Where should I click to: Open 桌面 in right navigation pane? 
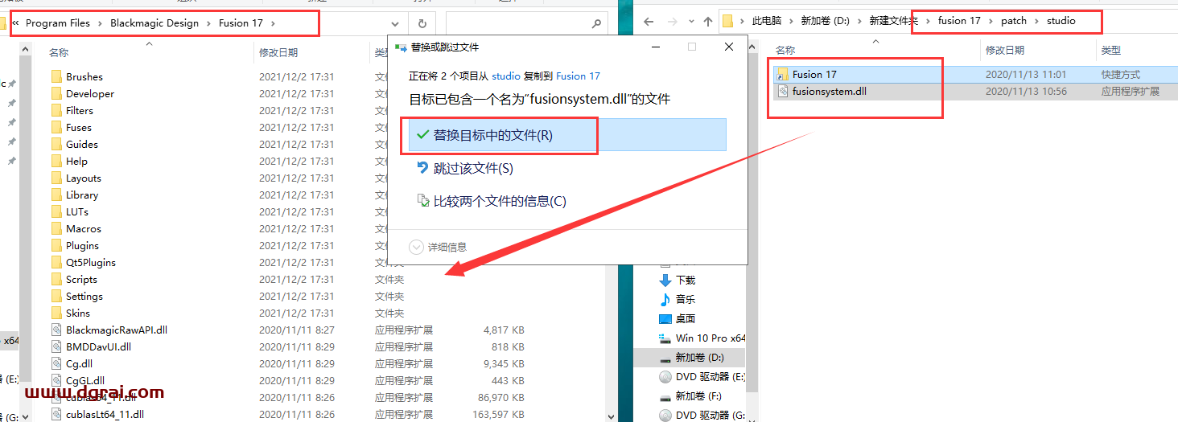pyautogui.click(x=686, y=318)
